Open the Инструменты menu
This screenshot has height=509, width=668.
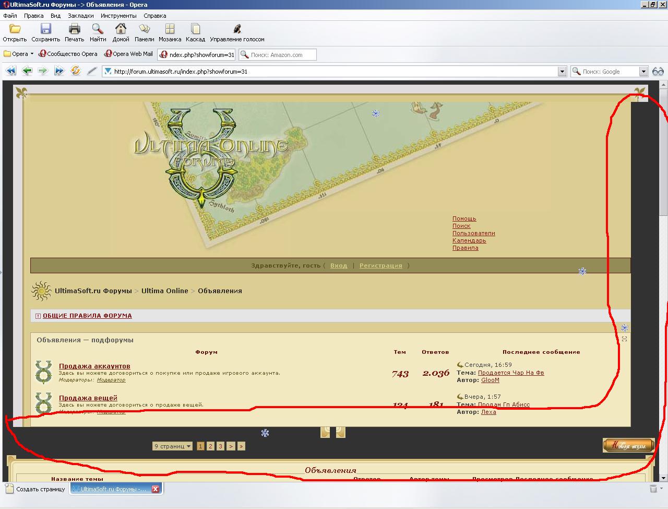[x=118, y=16]
